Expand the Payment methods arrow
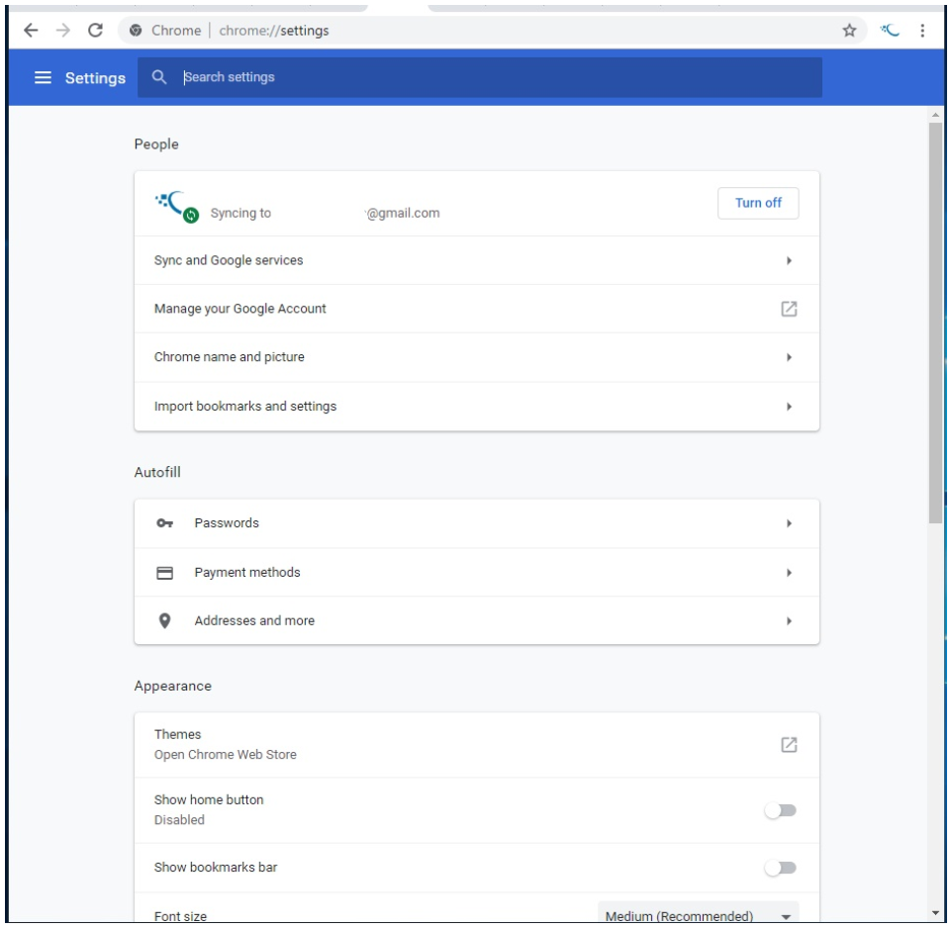952x929 pixels. point(789,573)
